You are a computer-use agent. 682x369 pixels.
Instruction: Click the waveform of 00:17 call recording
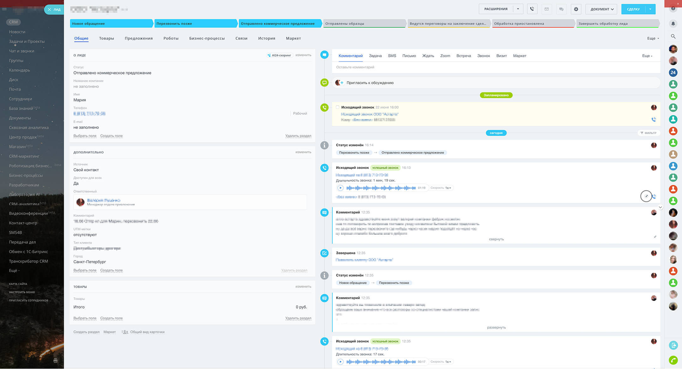point(381,362)
